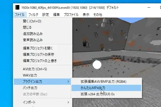Open the 編集 menu
The height and width of the screenshot is (107, 161).
(x=56, y=14)
